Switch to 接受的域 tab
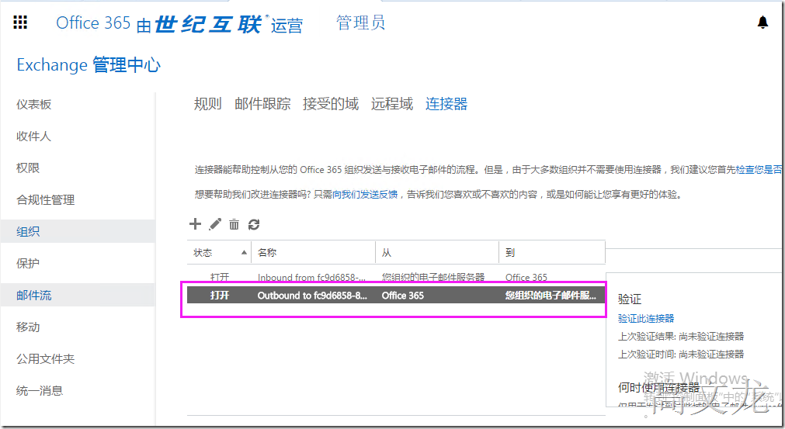 tap(331, 104)
